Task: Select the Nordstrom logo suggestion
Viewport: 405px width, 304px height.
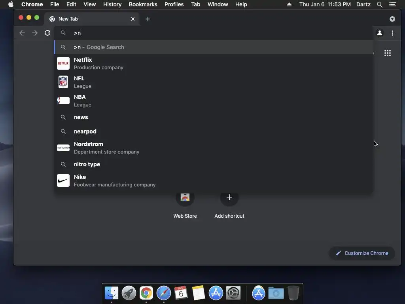Action: pos(63,148)
